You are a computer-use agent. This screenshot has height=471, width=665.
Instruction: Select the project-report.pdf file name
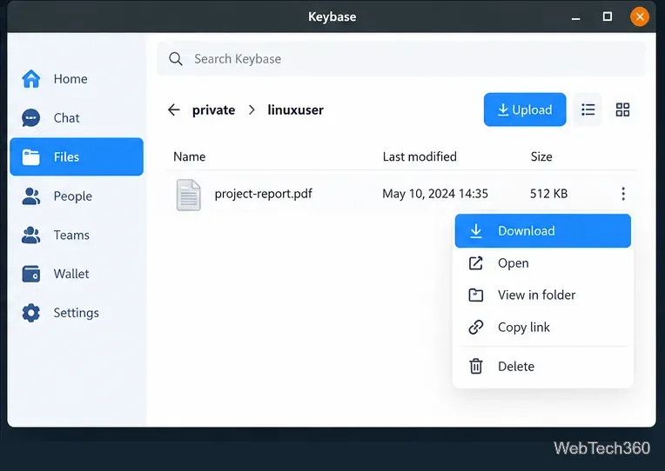pyautogui.click(x=264, y=194)
